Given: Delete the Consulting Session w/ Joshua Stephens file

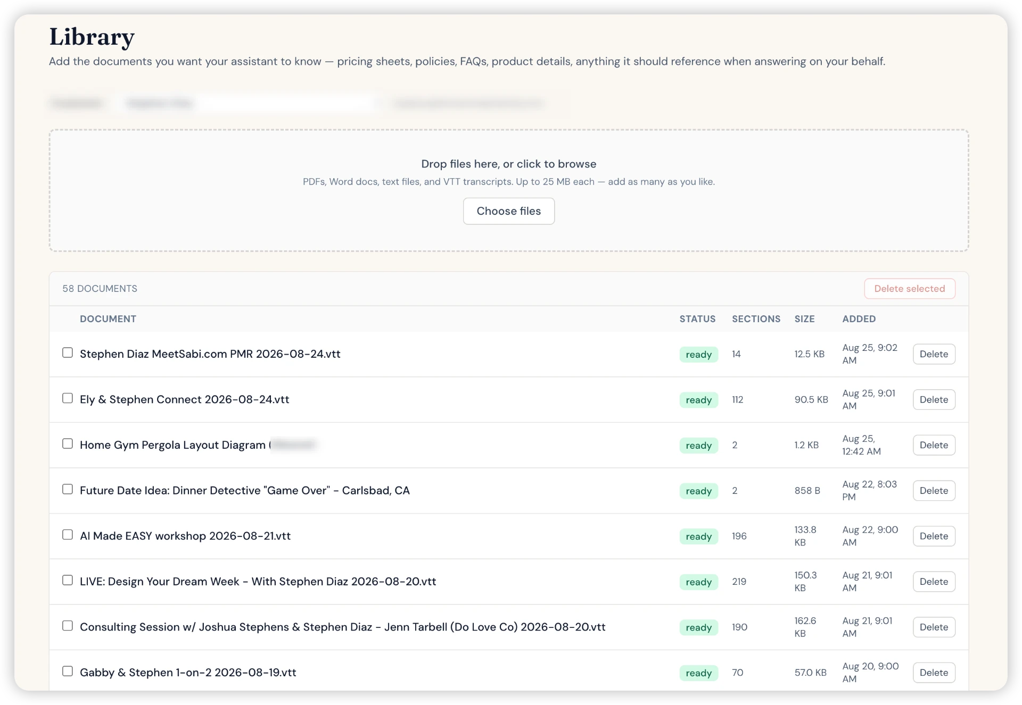Looking at the screenshot, I should click(934, 627).
